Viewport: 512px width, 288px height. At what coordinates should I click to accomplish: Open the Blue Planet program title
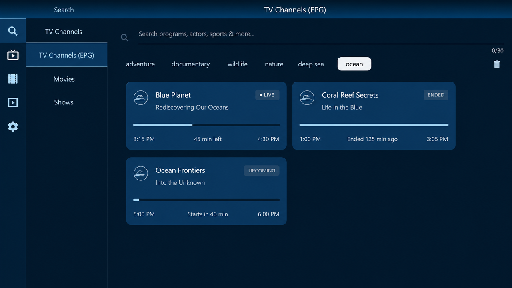pyautogui.click(x=173, y=95)
